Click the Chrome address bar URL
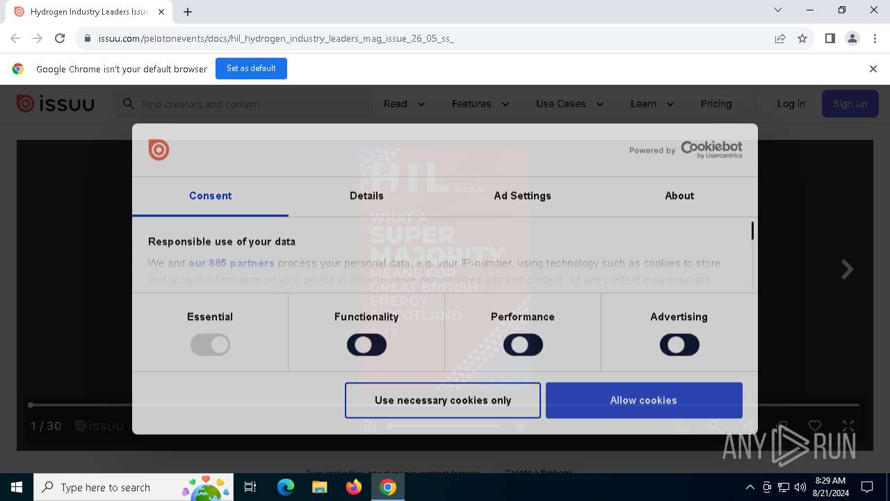890x501 pixels. [276, 38]
